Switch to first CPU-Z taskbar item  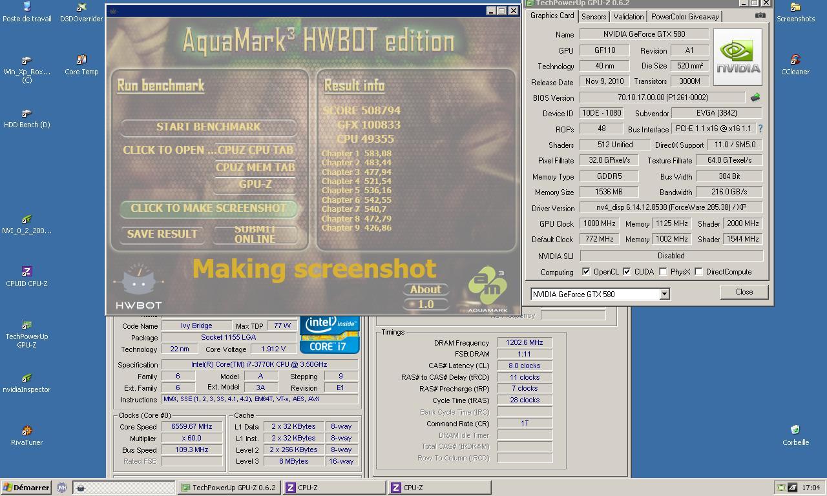333,488
